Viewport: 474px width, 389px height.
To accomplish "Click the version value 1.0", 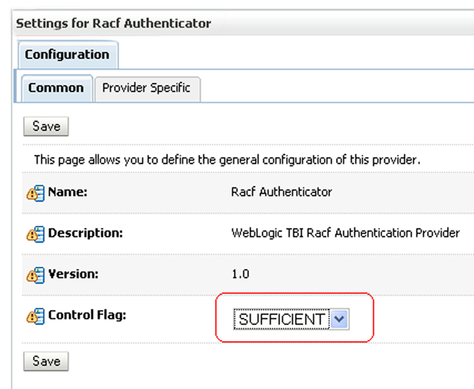I will tap(240, 274).
